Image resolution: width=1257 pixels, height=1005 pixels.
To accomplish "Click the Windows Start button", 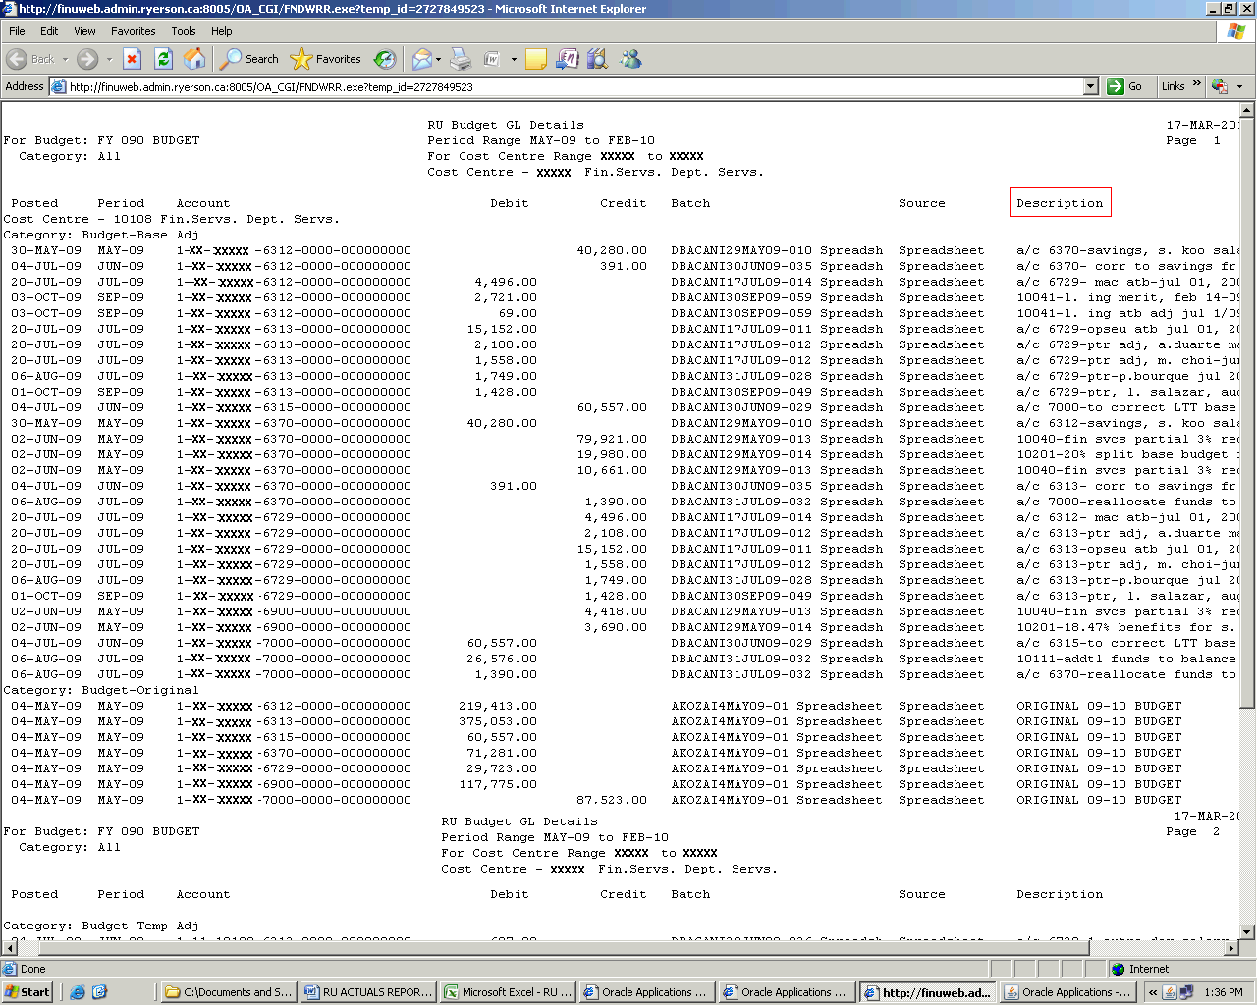I will [27, 992].
